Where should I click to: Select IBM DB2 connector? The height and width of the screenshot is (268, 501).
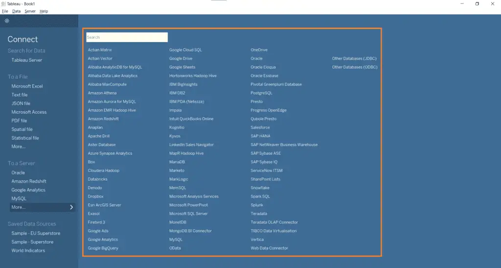point(177,93)
